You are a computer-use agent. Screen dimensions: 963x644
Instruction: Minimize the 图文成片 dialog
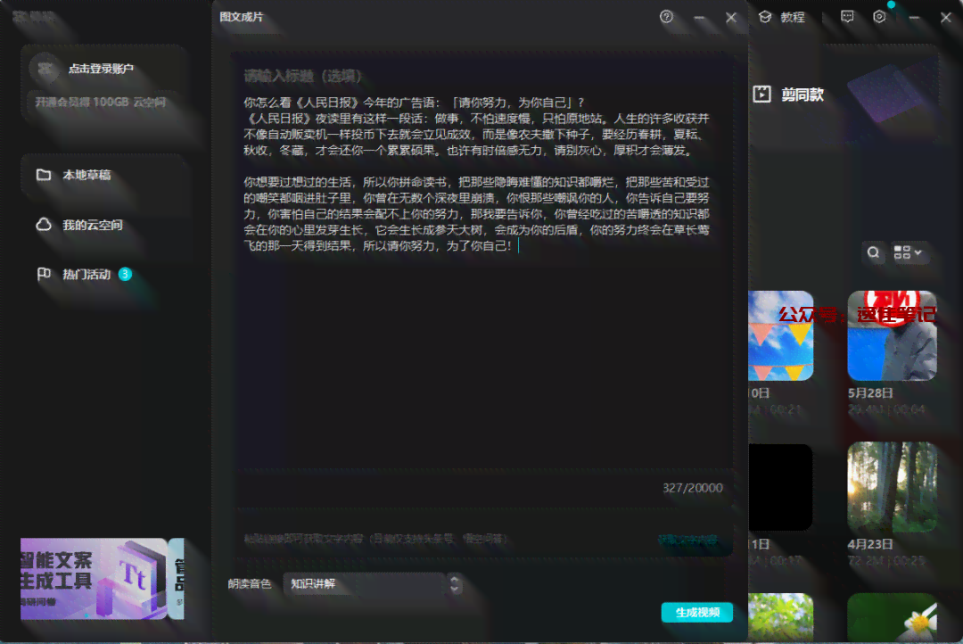699,18
